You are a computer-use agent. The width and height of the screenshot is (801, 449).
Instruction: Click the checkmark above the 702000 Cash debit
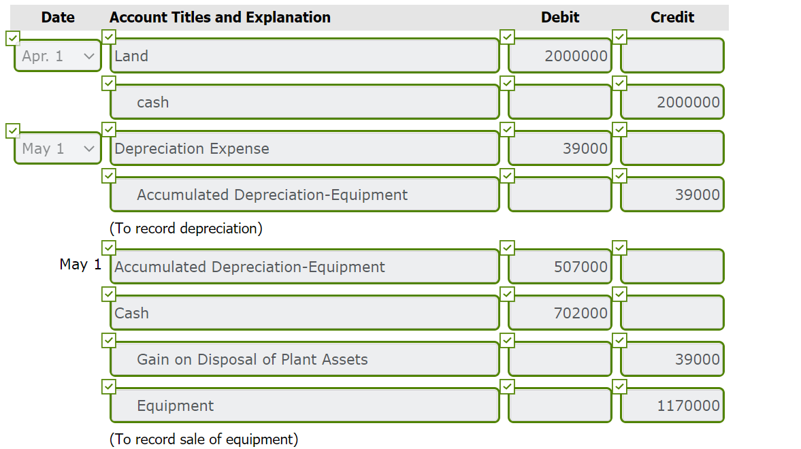point(507,294)
